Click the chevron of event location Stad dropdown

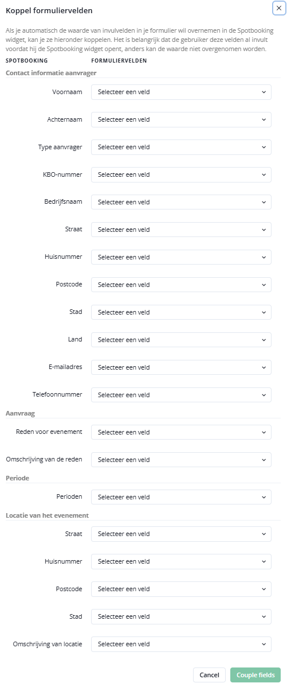(x=264, y=617)
